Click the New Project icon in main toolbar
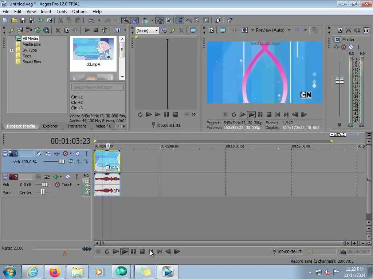The image size is (373, 279). coord(5,21)
